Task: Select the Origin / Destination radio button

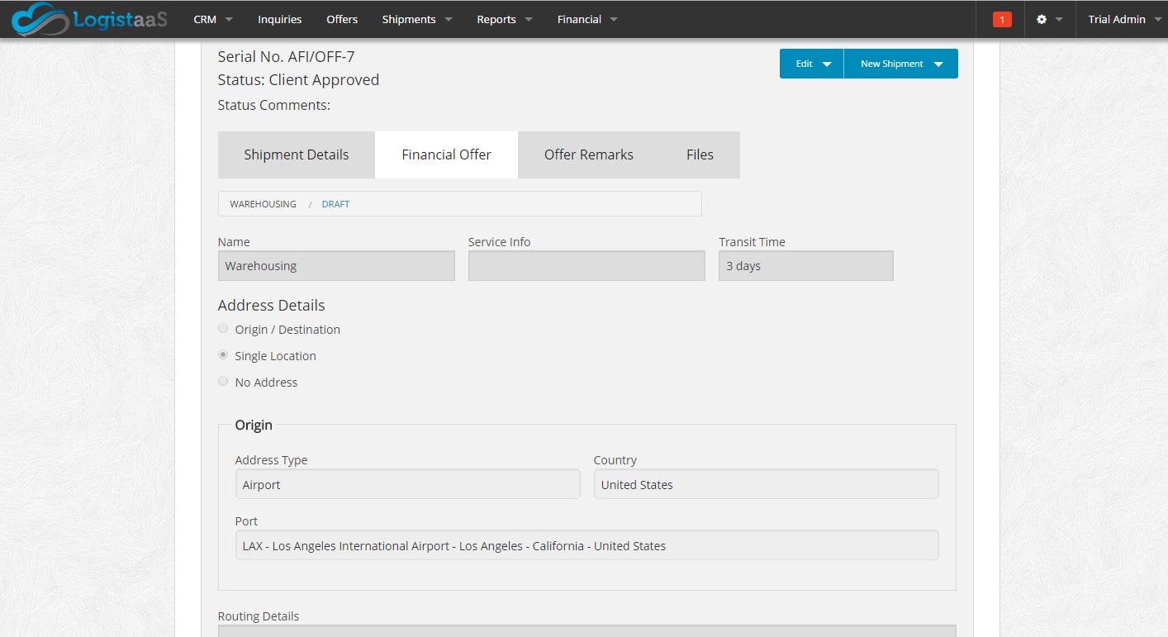Action: click(x=223, y=328)
